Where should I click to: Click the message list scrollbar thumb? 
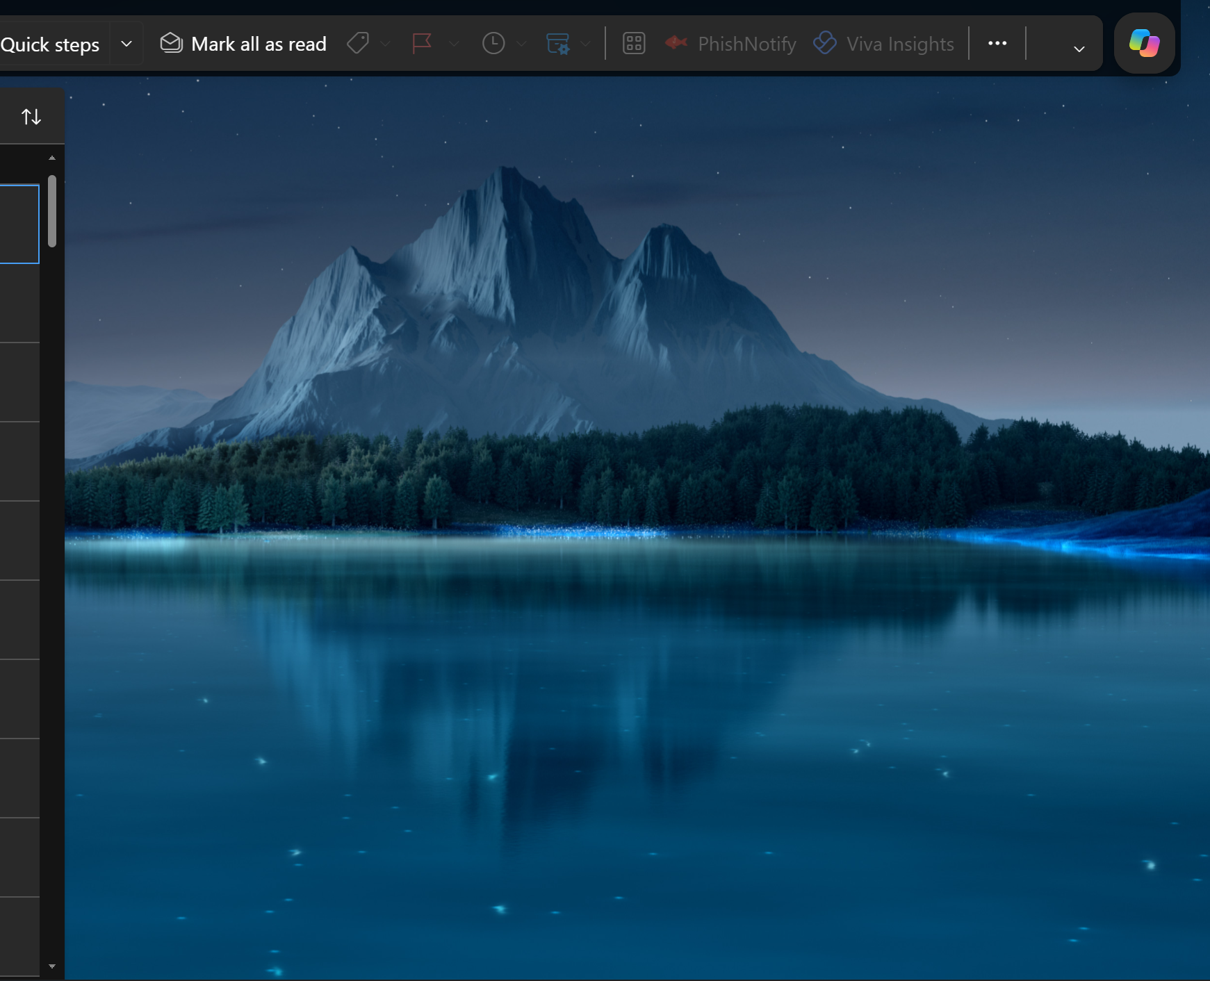52,211
